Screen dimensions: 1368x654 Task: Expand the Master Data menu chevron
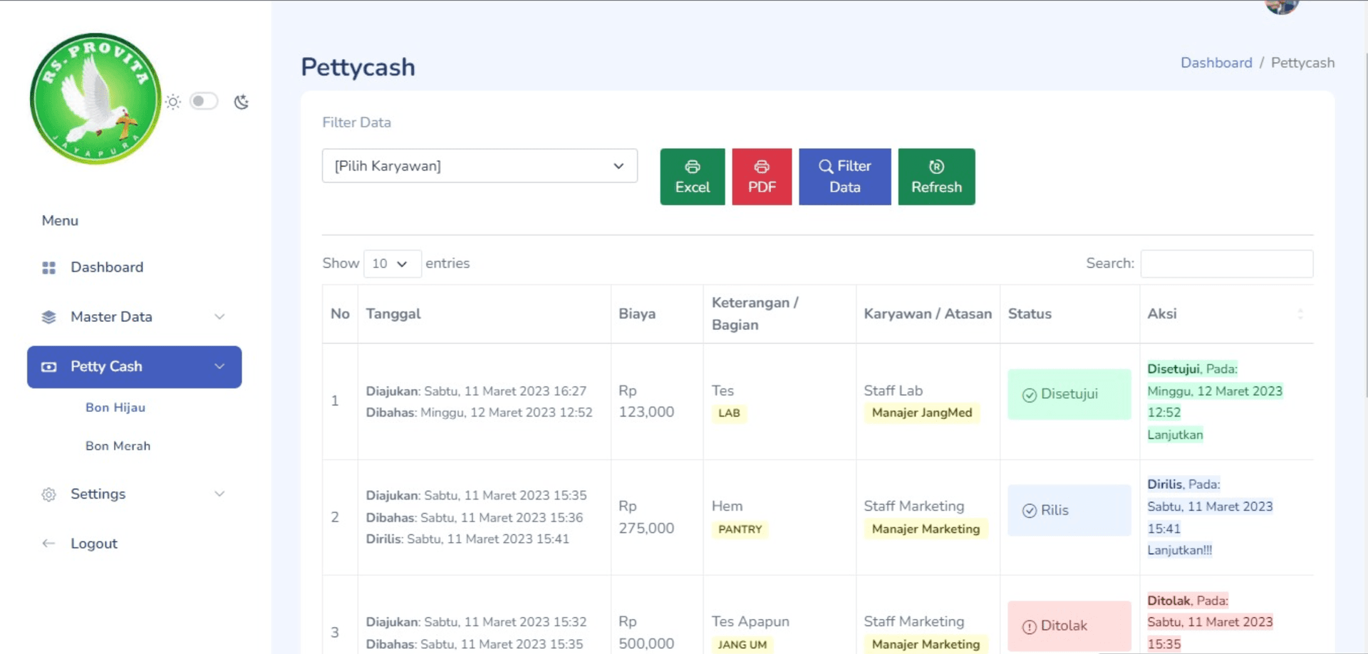click(219, 317)
